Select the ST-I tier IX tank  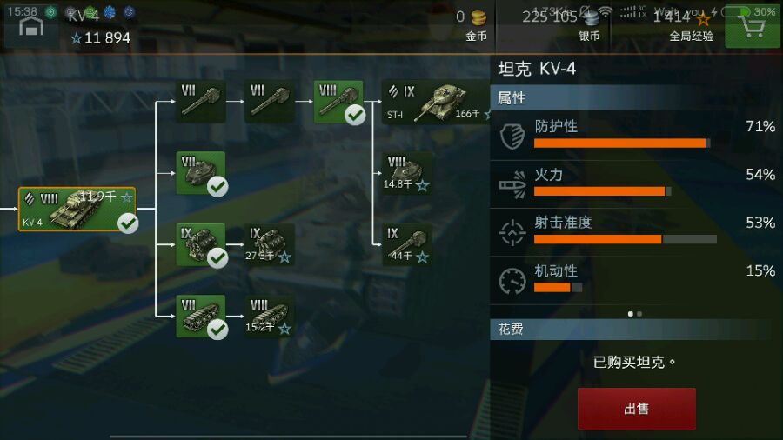pos(436,103)
